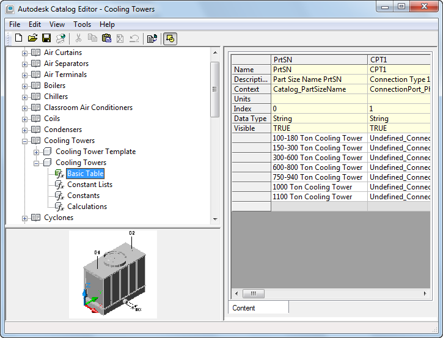Select the 1100 Ton Cooling Tower cell

(319, 197)
